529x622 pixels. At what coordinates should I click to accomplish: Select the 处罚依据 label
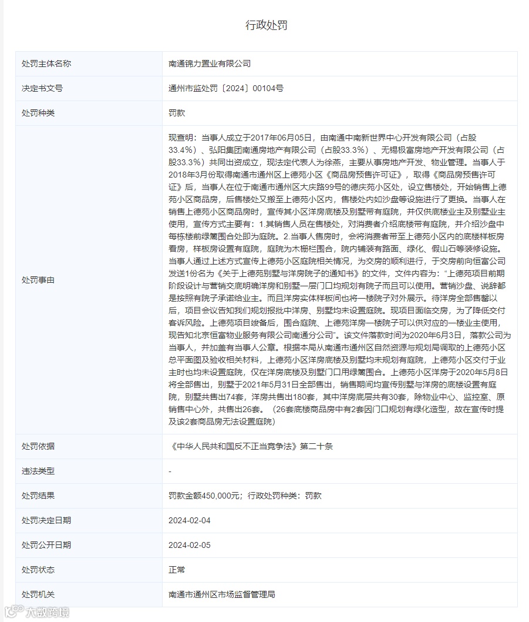click(38, 446)
